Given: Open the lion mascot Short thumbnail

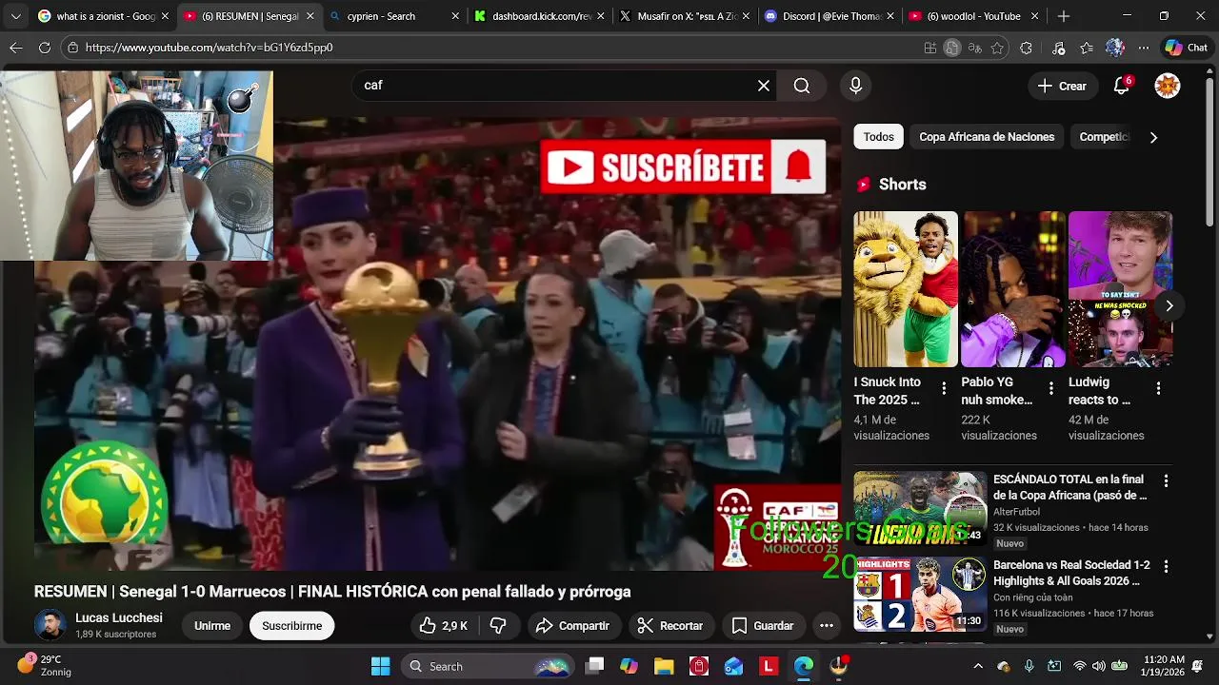Looking at the screenshot, I should coord(905,289).
